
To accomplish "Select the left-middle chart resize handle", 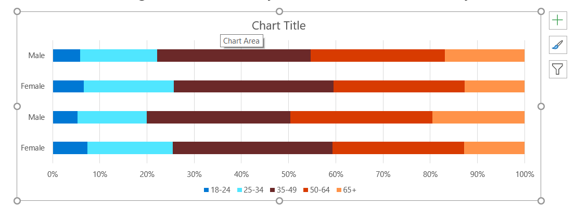I will click(17, 106).
